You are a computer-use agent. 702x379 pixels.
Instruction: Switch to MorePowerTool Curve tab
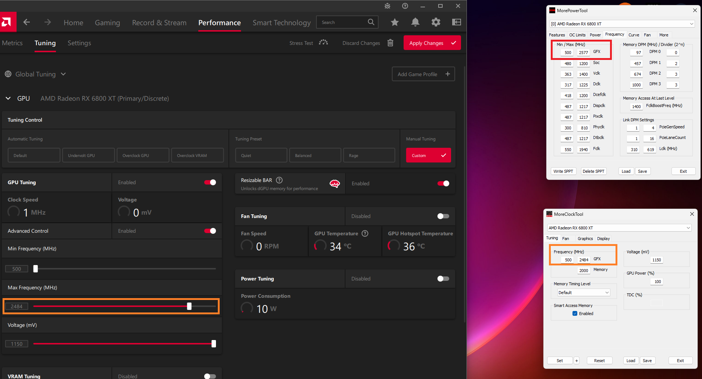tap(634, 35)
